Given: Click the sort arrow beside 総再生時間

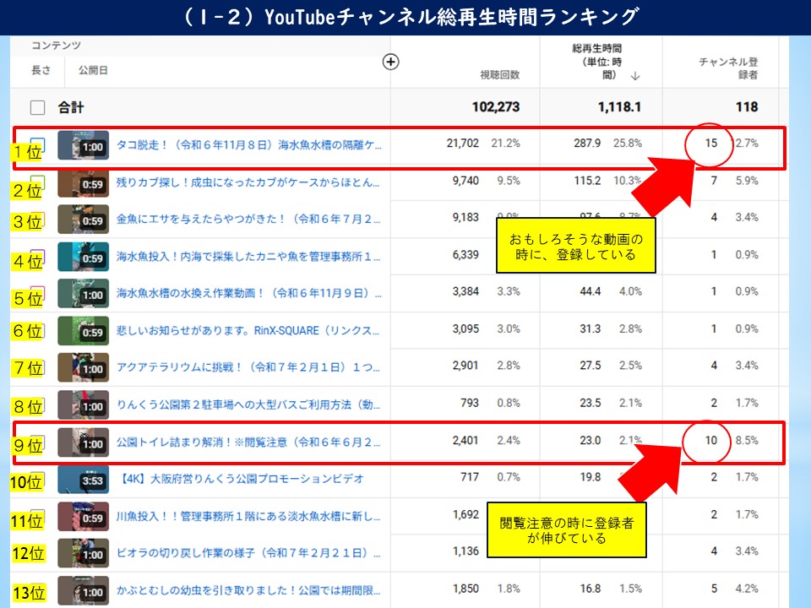Looking at the screenshot, I should coord(634,75).
